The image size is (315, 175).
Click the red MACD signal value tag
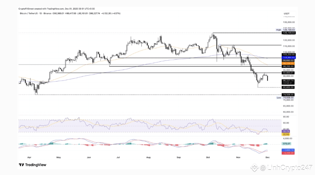tap(288, 153)
